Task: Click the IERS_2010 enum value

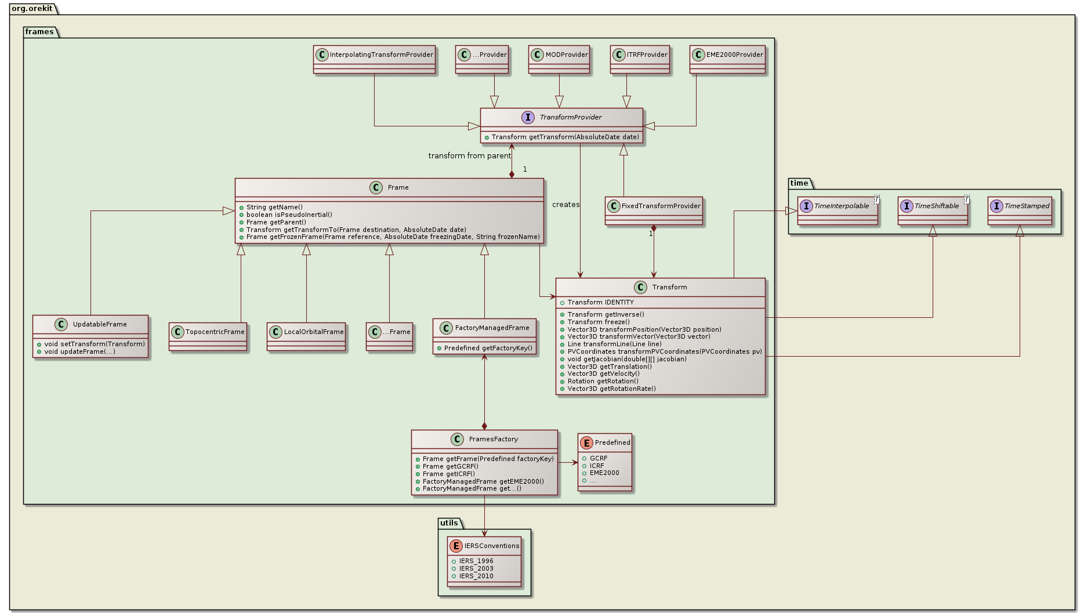Action: point(476,576)
